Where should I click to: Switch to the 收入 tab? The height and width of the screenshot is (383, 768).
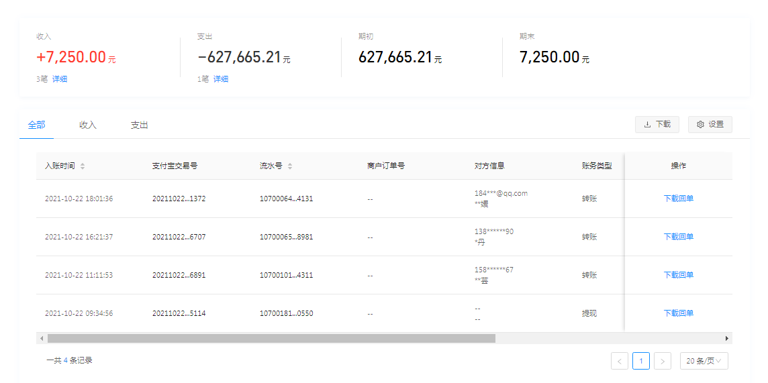tap(88, 125)
